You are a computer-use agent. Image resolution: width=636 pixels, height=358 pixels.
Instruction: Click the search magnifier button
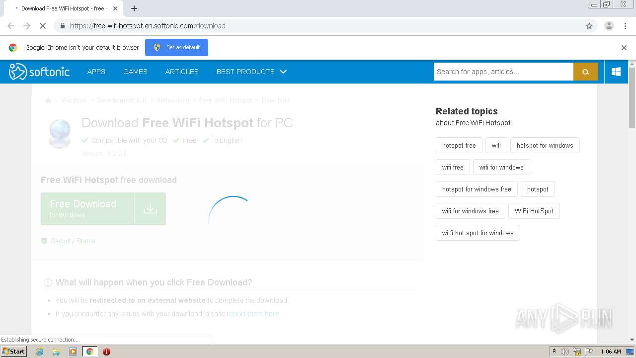click(x=586, y=72)
